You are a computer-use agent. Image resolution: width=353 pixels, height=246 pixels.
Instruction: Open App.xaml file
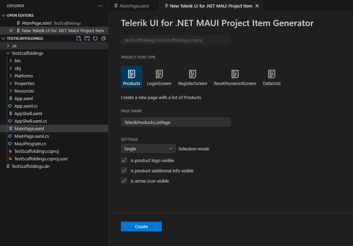tap(54, 99)
